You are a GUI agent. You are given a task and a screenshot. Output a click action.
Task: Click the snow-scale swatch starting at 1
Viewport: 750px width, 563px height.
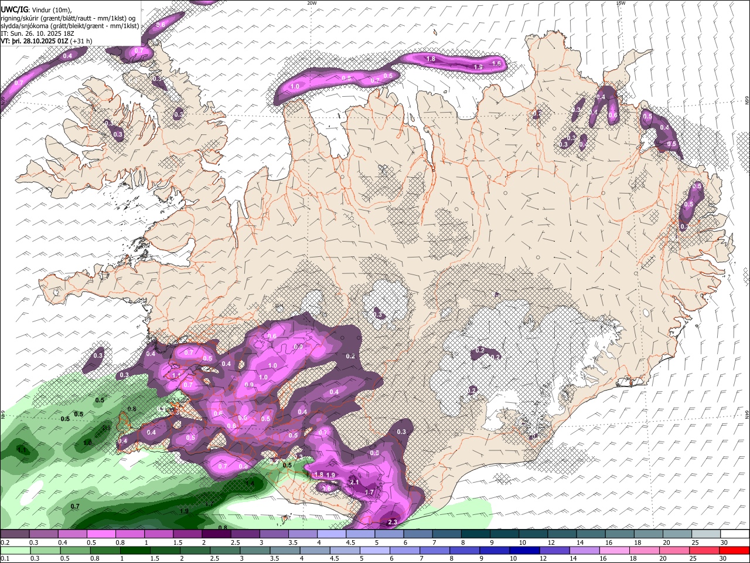pyautogui.click(x=159, y=534)
